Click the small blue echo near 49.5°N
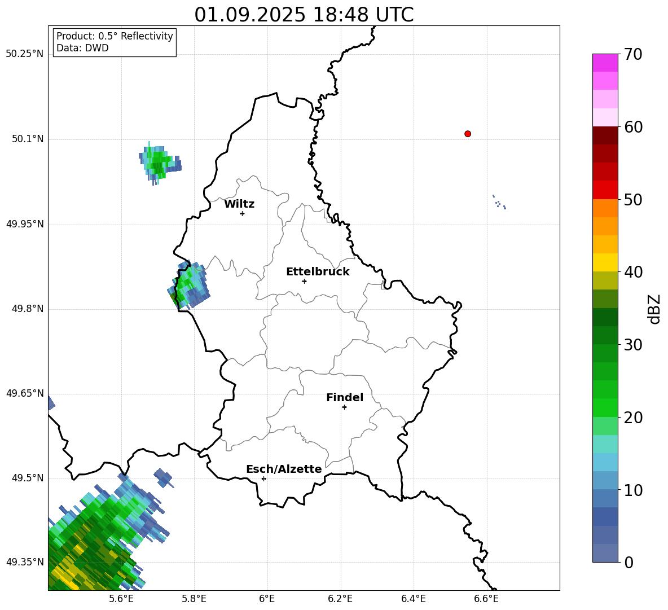This screenshot has height=610, width=668. pos(163,477)
